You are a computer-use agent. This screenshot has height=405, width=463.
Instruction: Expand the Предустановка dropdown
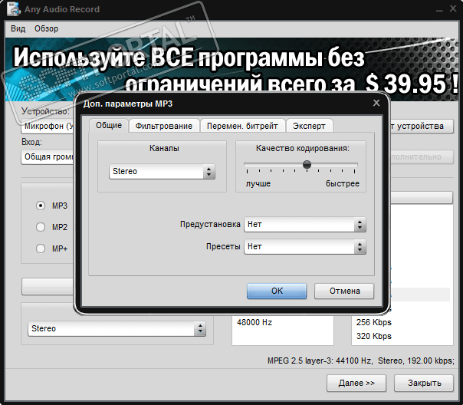click(305, 225)
